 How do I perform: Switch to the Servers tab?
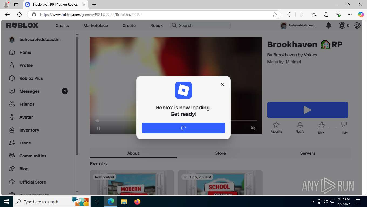(x=308, y=153)
